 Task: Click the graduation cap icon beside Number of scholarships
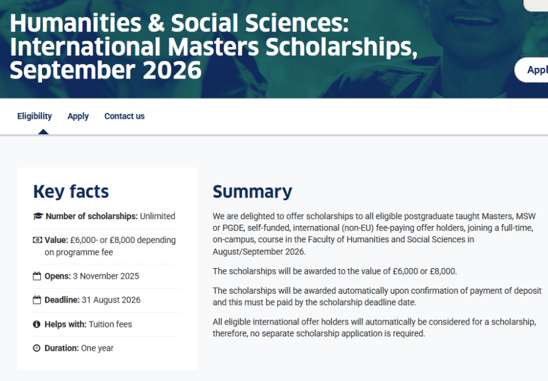pyautogui.click(x=38, y=217)
